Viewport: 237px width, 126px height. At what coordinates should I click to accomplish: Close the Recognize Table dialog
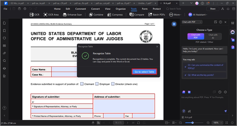[157, 47]
